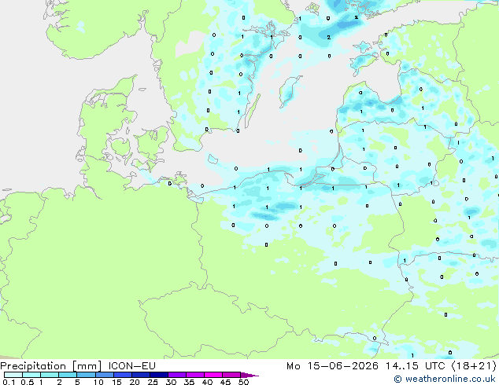Pick the 5–10 mm sky blue legend swatch
The image size is (499, 385).
(87, 375)
